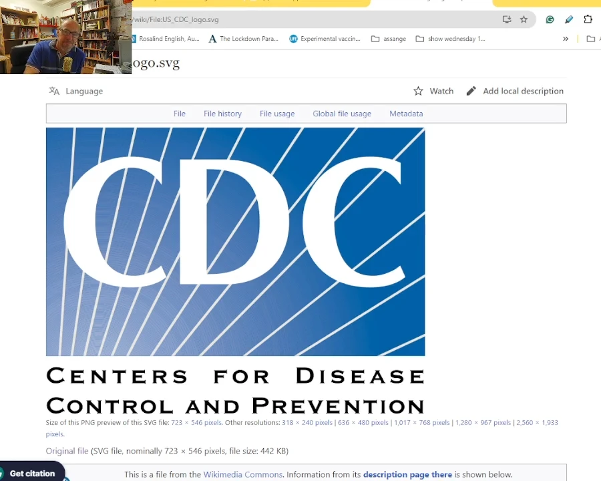Open the Extensions puzzle piece icon
The height and width of the screenshot is (481, 601).
tap(588, 19)
